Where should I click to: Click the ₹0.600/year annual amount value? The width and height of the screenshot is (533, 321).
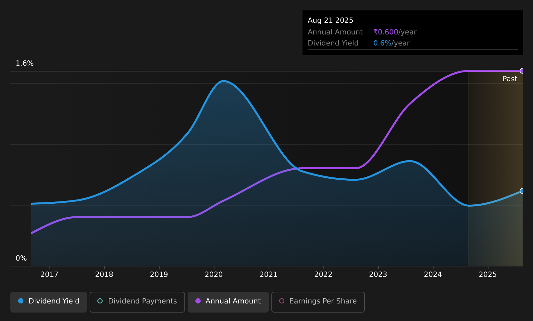(395, 32)
